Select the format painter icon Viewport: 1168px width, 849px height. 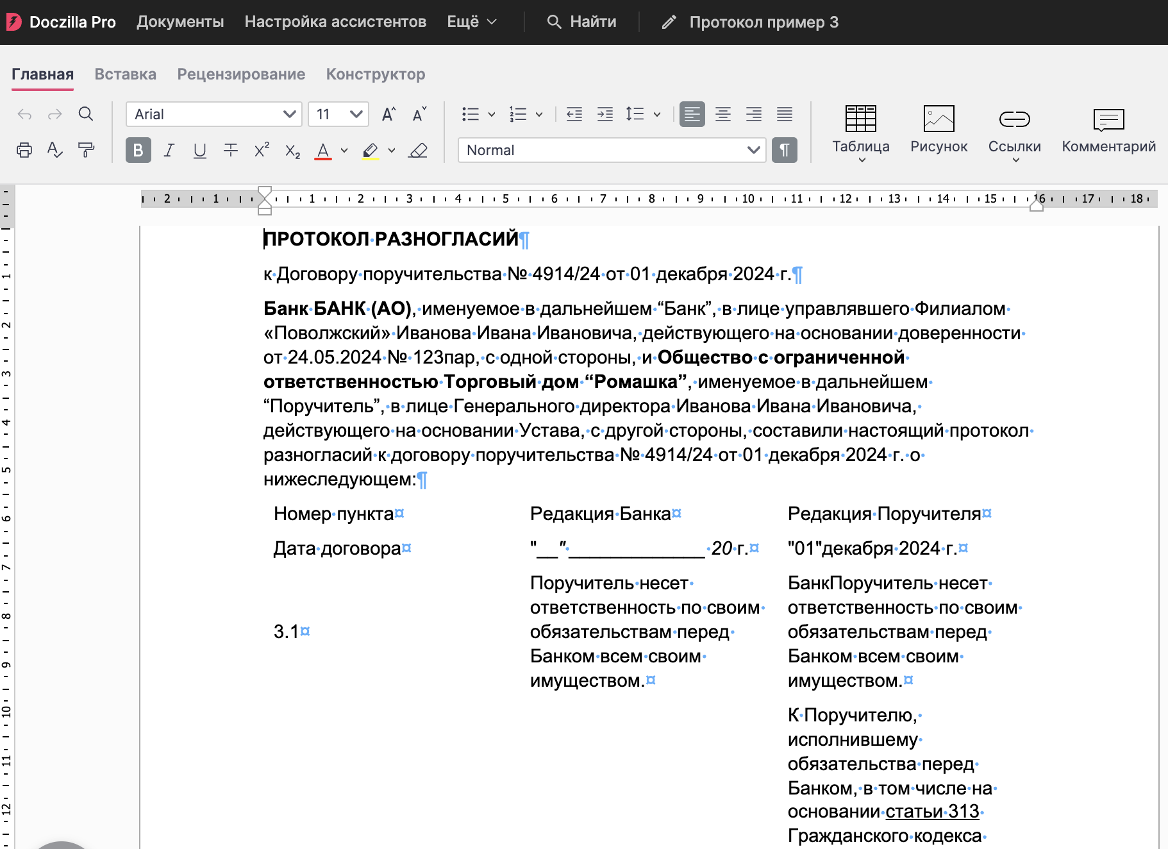click(86, 150)
